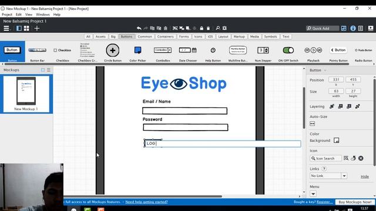Open the Windows menu
The width and height of the screenshot is (376, 211).
[43, 15]
